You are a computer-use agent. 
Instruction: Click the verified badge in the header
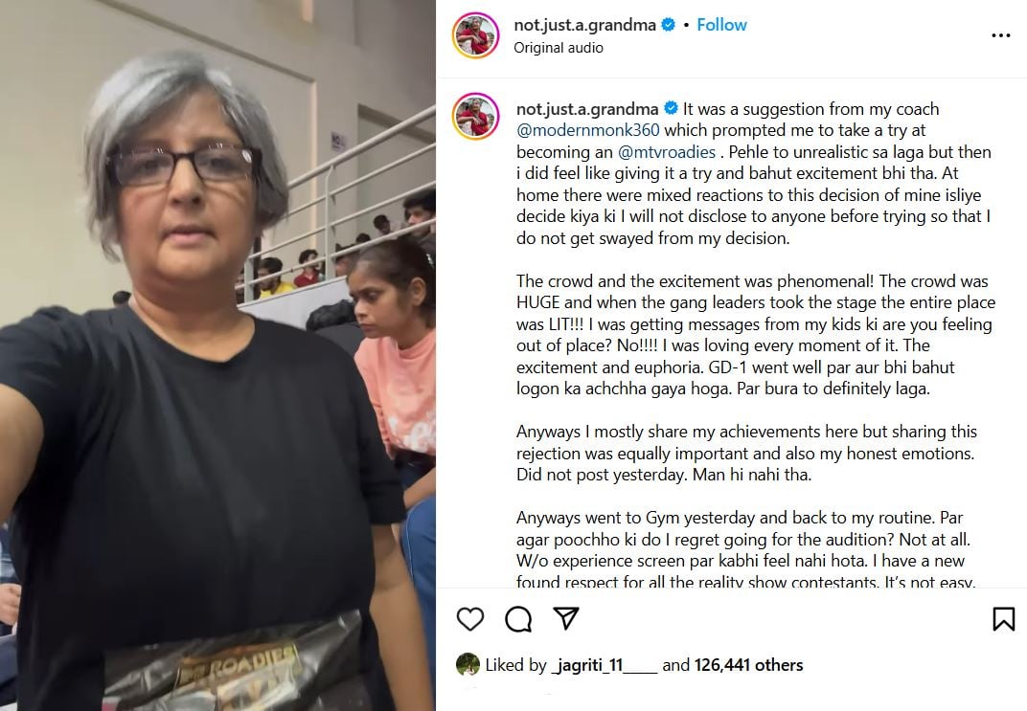pyautogui.click(x=668, y=25)
